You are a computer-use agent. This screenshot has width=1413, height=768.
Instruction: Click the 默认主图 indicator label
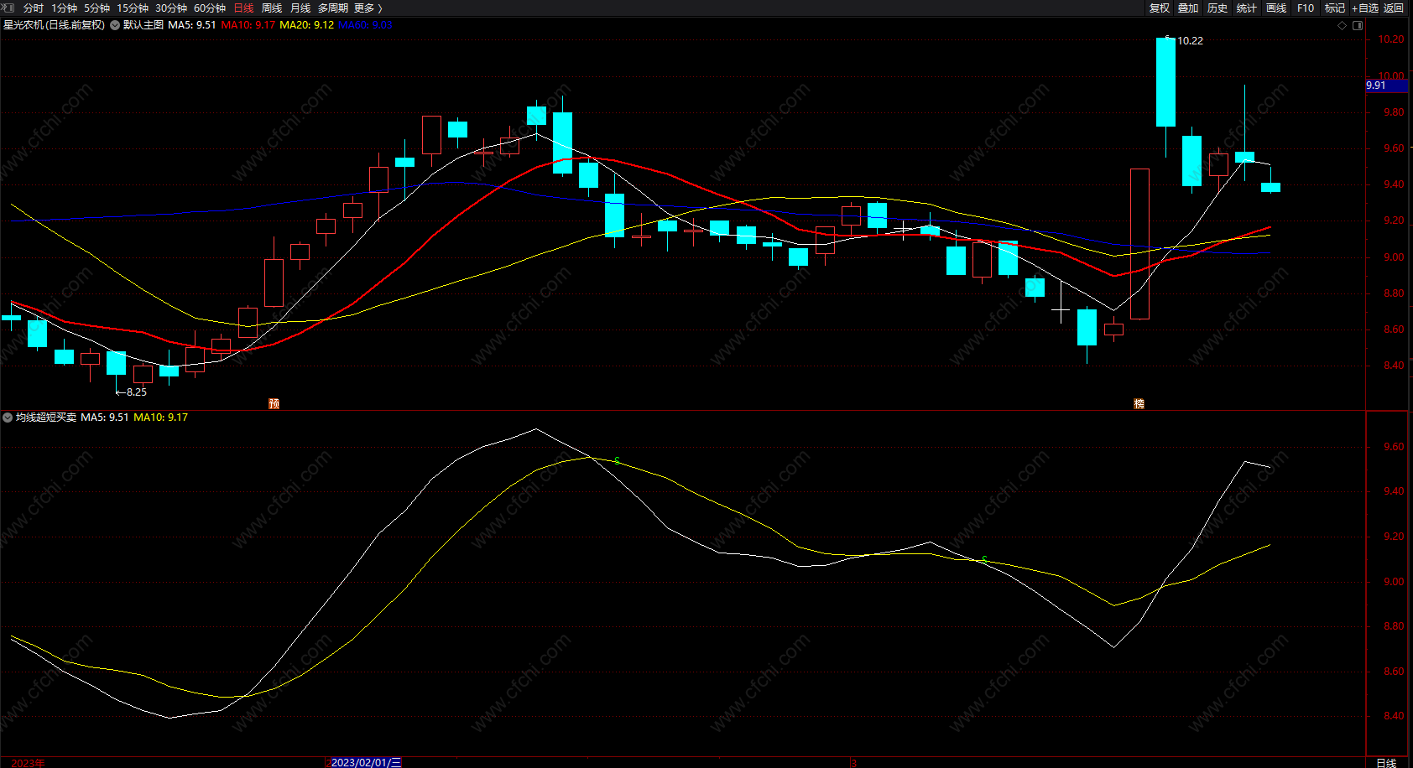click(x=143, y=25)
